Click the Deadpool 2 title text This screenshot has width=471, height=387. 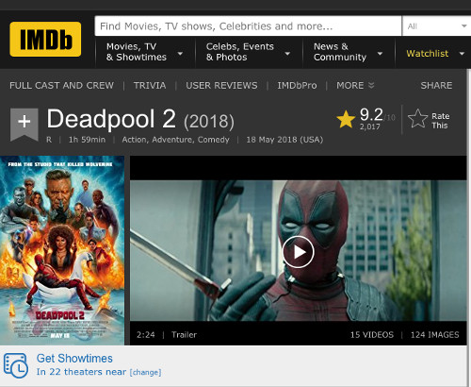tap(111, 119)
